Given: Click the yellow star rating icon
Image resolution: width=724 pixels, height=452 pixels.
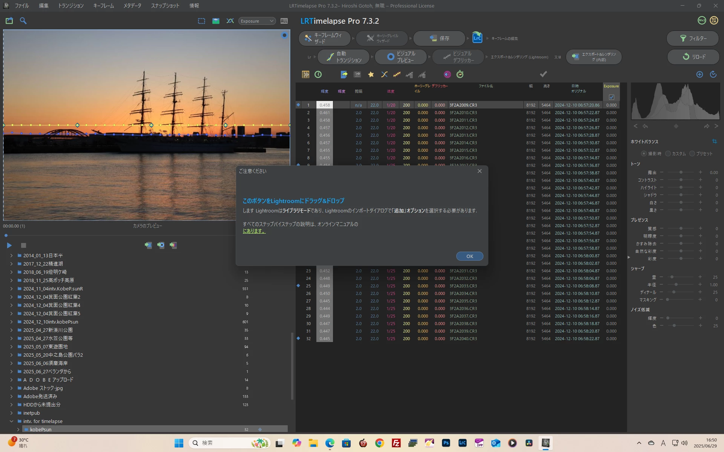Looking at the screenshot, I should tap(371, 75).
